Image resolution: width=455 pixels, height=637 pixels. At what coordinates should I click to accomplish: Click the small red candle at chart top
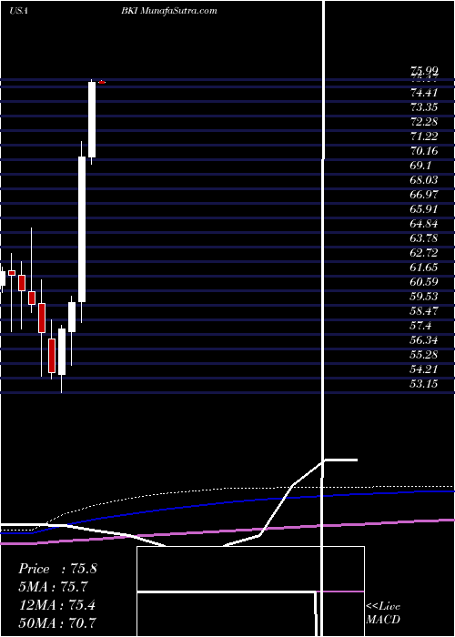(x=102, y=82)
